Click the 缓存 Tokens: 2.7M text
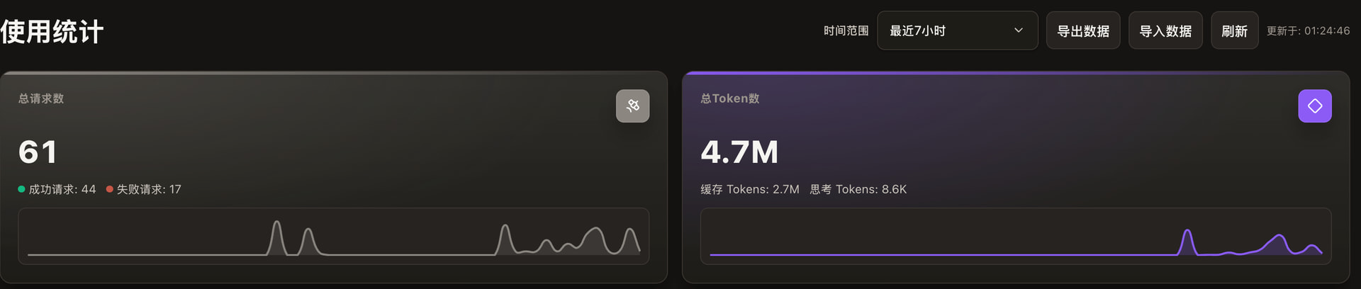Image resolution: width=1361 pixels, height=289 pixels. [x=749, y=189]
